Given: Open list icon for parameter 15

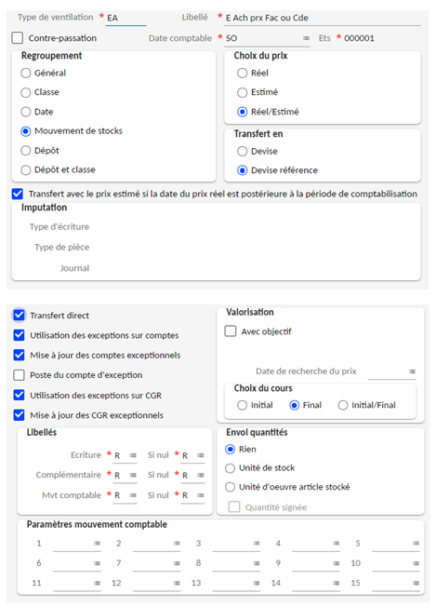Looking at the screenshot, I should coord(416,584).
